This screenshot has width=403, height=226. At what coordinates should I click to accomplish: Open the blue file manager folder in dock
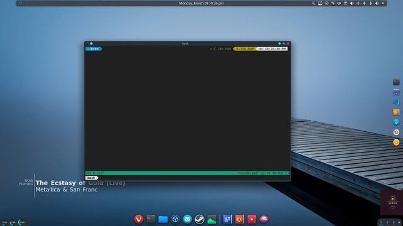point(163,219)
